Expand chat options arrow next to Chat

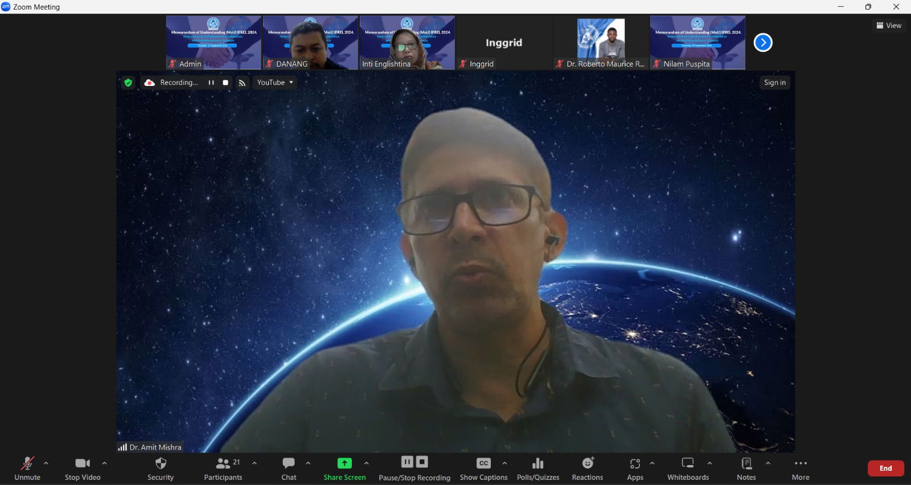[308, 463]
